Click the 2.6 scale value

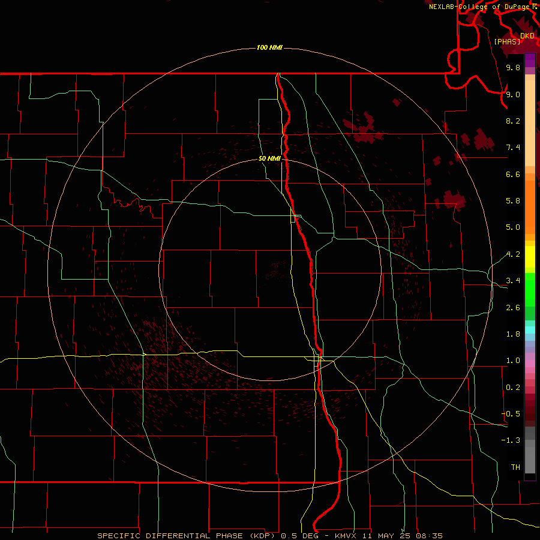click(x=513, y=308)
